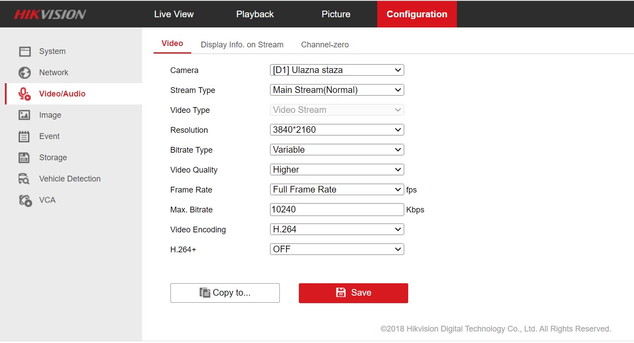
Task: Open the H.264+ dropdown
Action: tap(336, 249)
